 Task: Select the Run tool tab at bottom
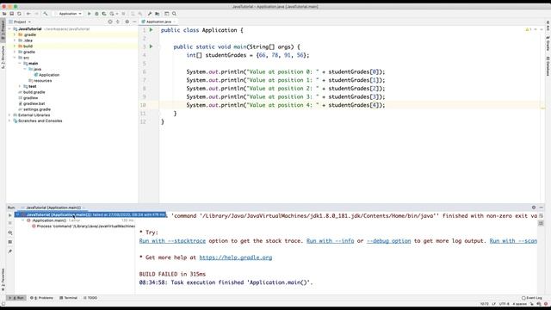coord(17,298)
